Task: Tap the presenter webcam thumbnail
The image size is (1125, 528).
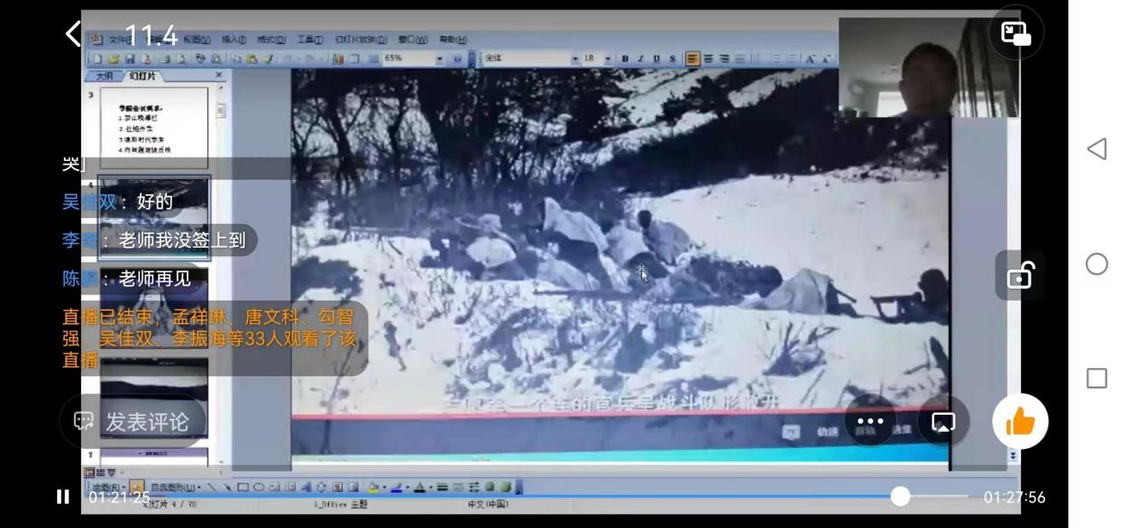Action: point(927,67)
